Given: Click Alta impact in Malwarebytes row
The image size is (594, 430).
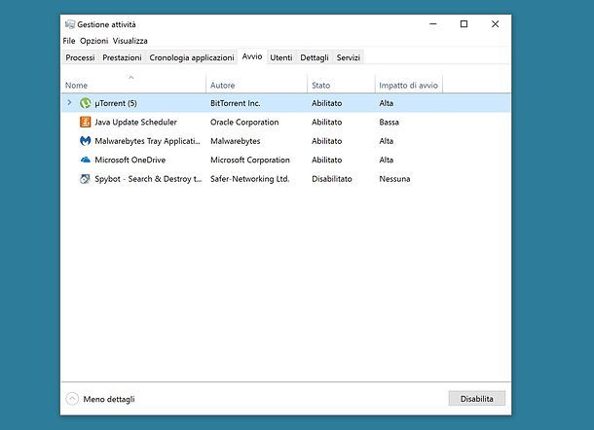Looking at the screenshot, I should click(386, 141).
